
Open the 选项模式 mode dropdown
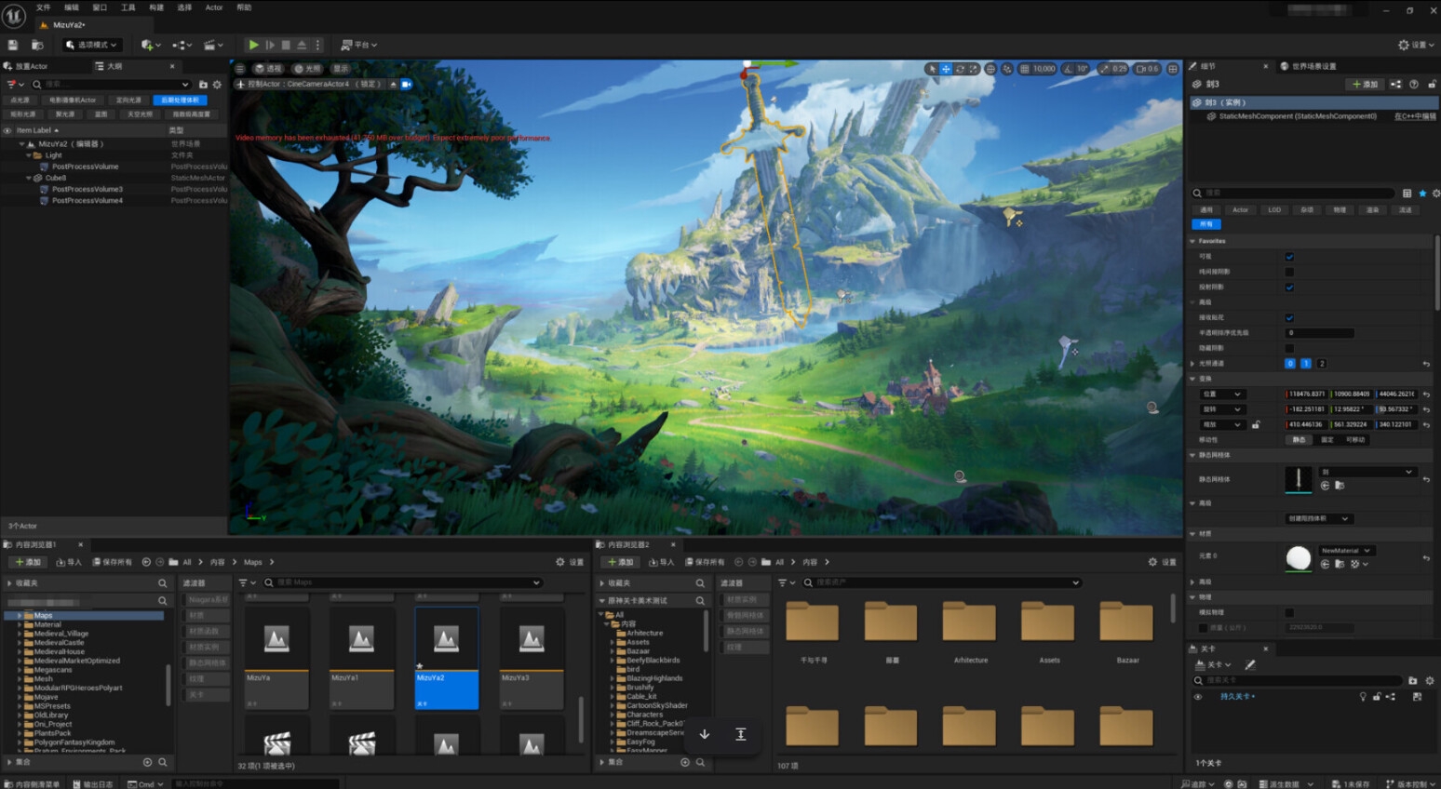click(x=92, y=45)
